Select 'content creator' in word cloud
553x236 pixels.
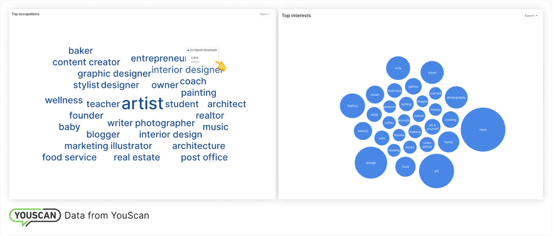point(86,62)
